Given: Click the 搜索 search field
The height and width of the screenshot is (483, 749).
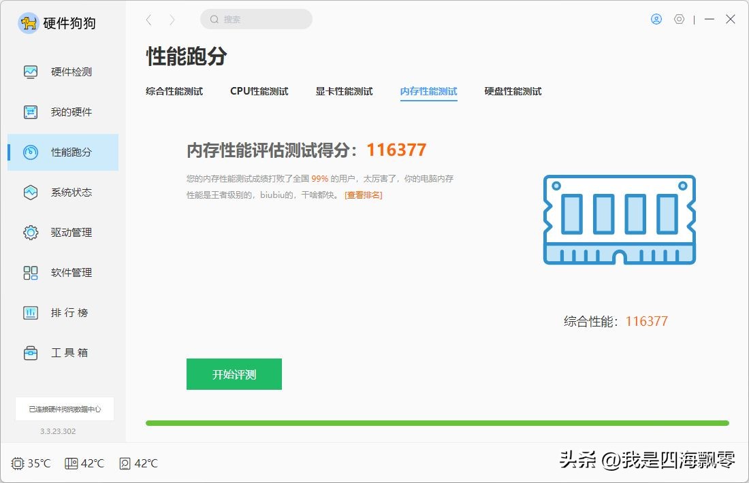Looking at the screenshot, I should [x=256, y=19].
